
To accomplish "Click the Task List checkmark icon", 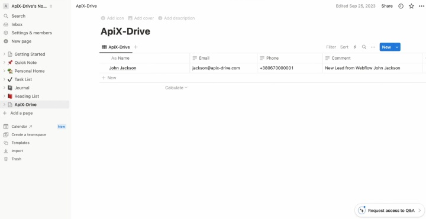I will click(x=10, y=79).
